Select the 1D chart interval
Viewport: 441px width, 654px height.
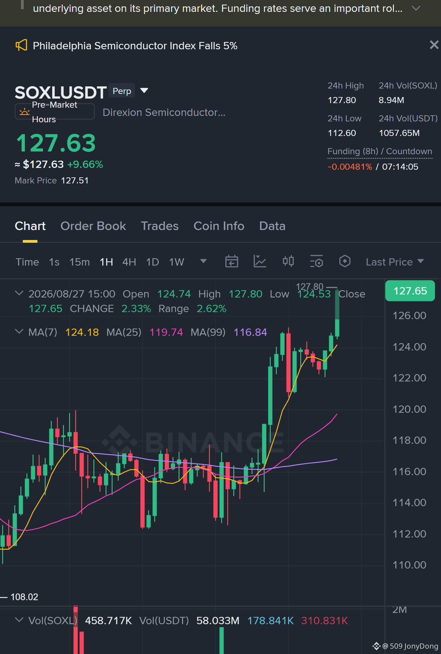pyautogui.click(x=152, y=262)
